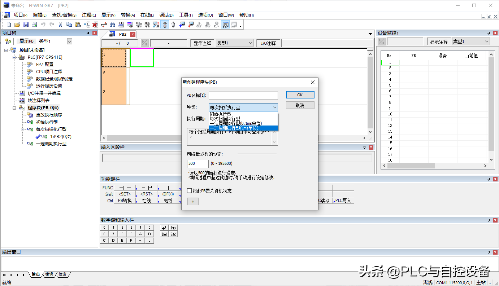Screen dimensions: 499x286
Task: Open the 调试(D) menu
Action: click(x=166, y=15)
